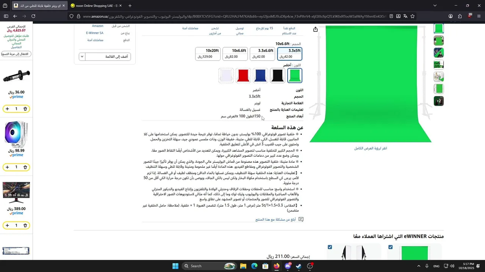Open the Amazon shipper link

click(98, 26)
